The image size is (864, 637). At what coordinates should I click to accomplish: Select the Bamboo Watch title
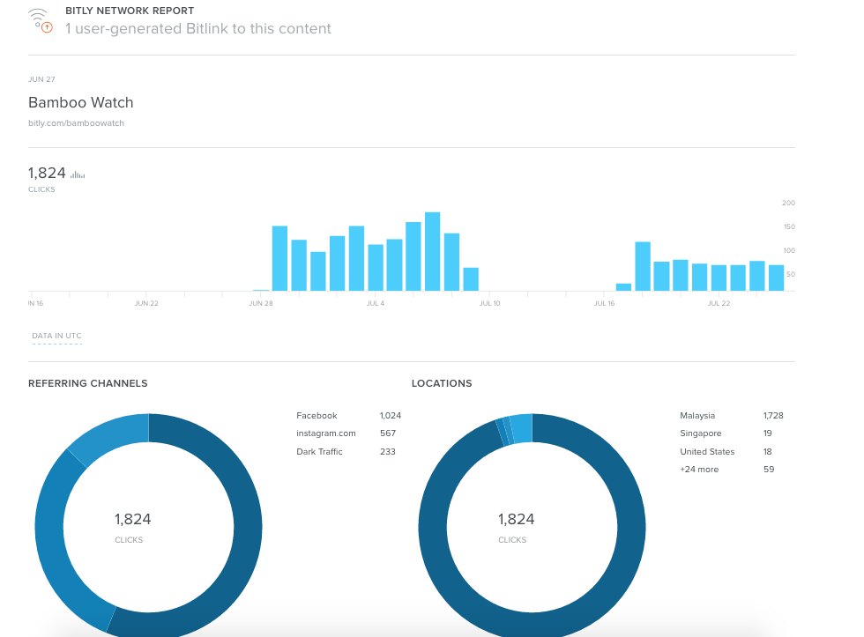[80, 102]
